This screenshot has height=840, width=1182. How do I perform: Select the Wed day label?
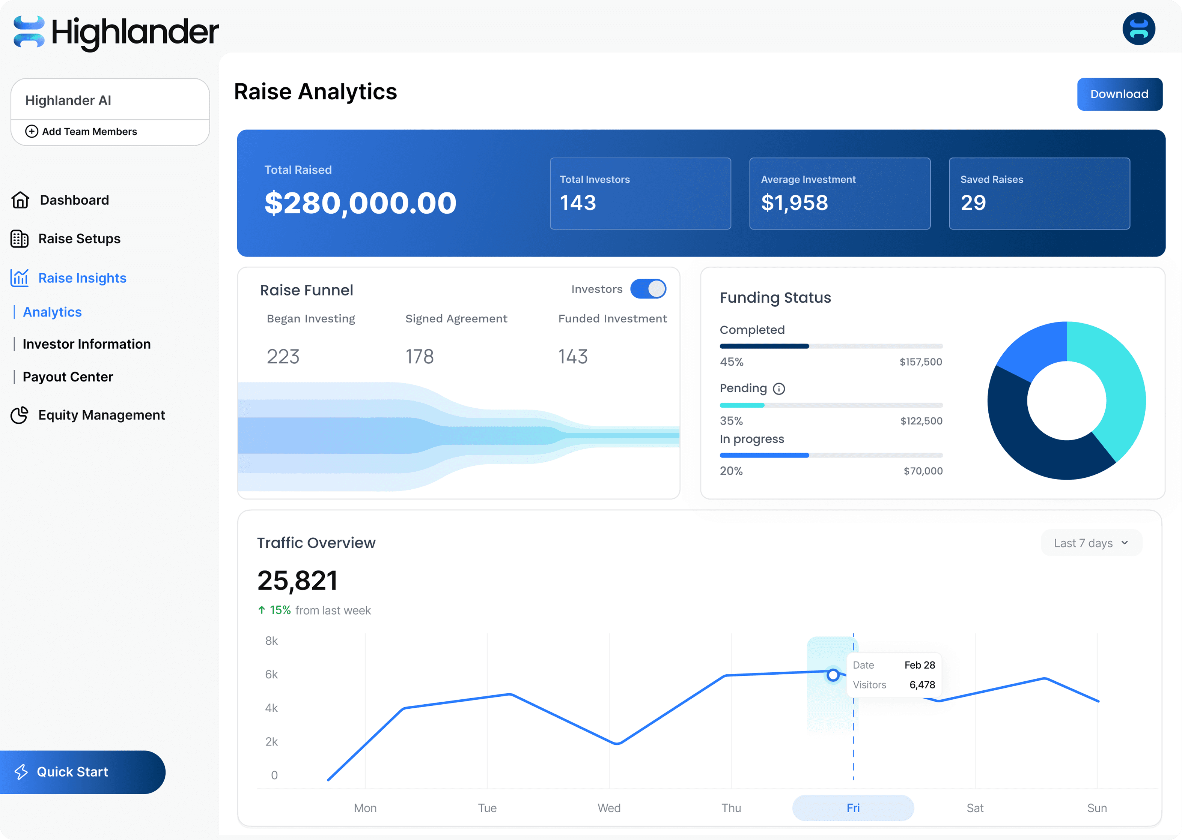point(609,808)
